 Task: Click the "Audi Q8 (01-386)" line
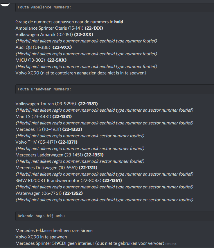click(x=33, y=47)
